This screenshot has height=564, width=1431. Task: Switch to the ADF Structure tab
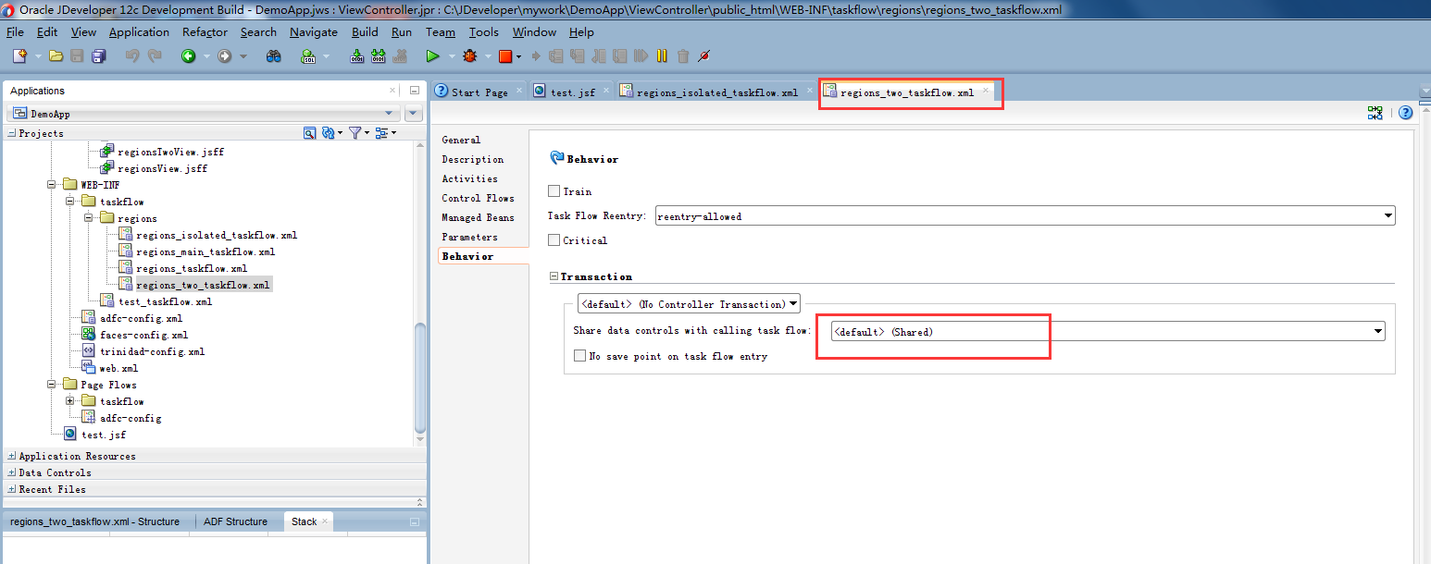pos(235,521)
